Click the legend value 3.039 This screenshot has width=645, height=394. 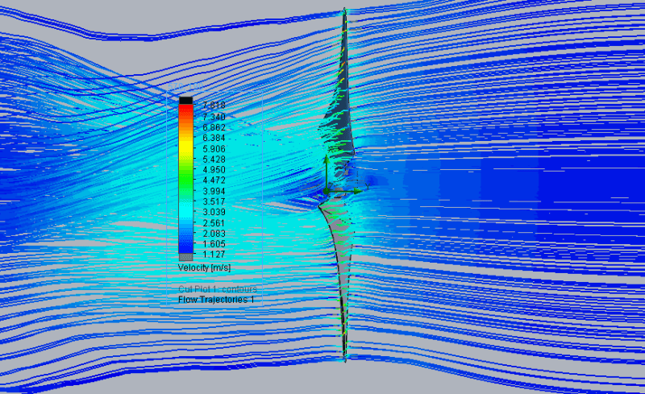pos(214,212)
